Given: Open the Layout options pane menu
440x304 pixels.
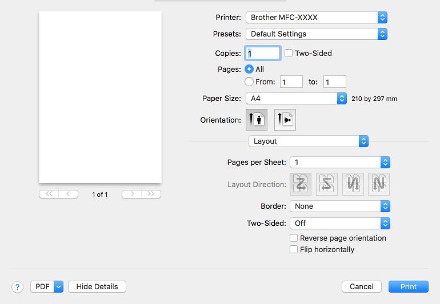Looking at the screenshot, I should [309, 141].
